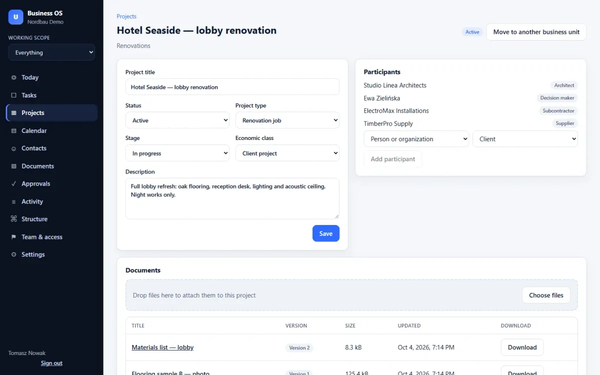
Task: Click TimberPro Supply participant
Action: [x=388, y=123]
